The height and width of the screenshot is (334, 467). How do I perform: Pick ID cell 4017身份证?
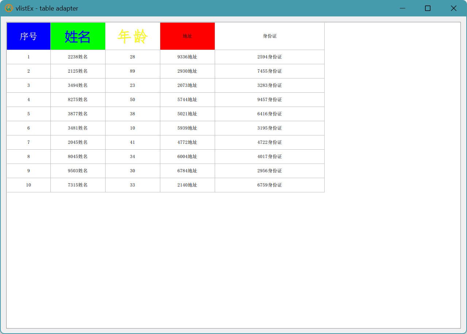click(269, 157)
